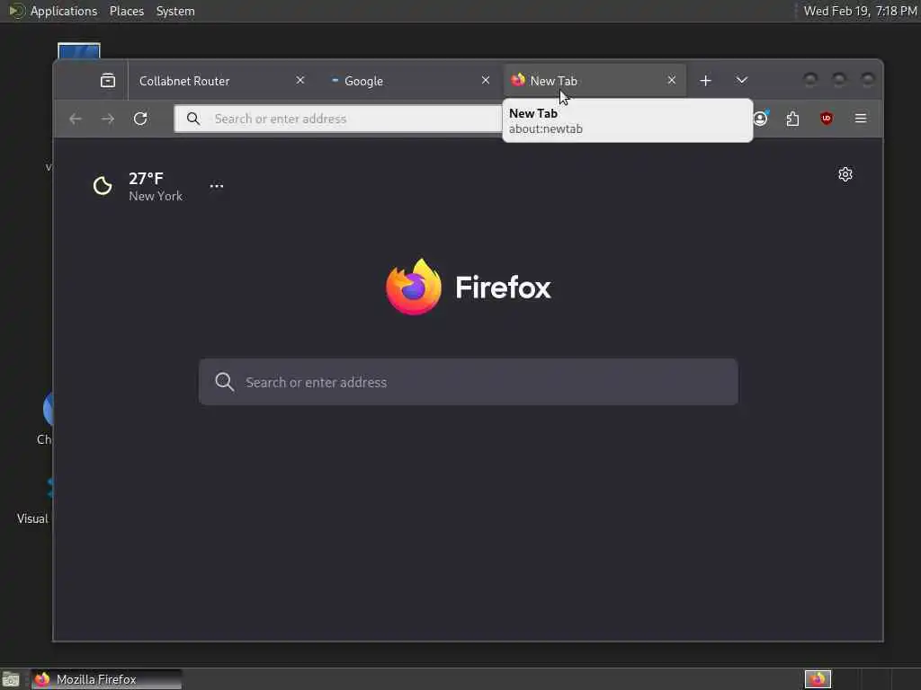
Task: Focus the toolbar address bar
Action: 339,119
